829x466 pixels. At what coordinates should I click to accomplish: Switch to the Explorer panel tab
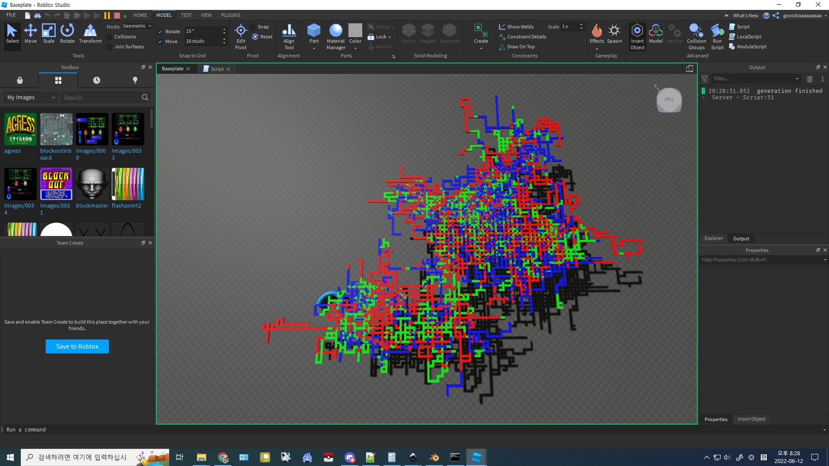pos(713,238)
